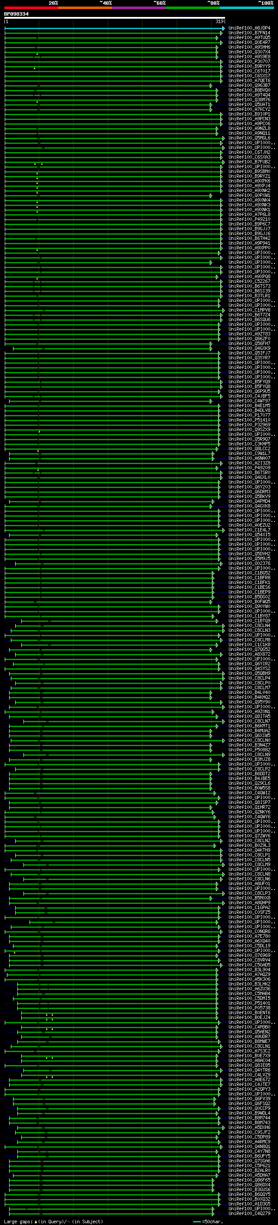Click the white query sequence bar
The height and width of the screenshot is (1225, 278).
[x=115, y=18]
